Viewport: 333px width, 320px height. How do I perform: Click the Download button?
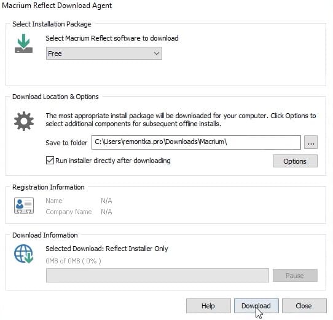click(256, 306)
